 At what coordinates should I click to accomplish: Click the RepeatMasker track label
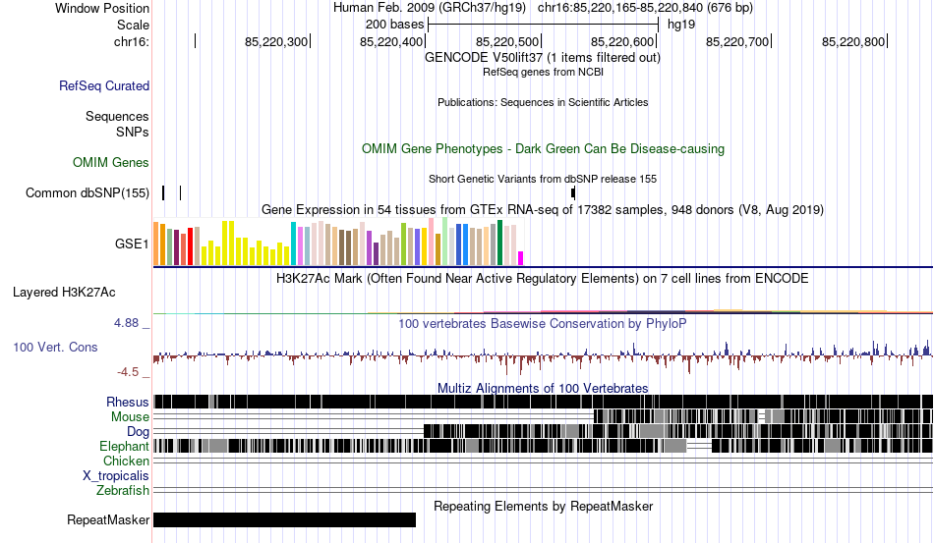108,519
